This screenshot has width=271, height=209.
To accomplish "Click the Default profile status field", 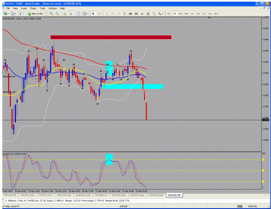I will [x=124, y=206].
